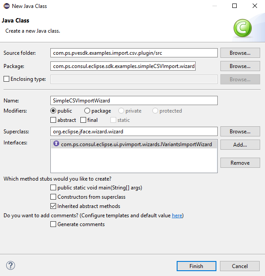This screenshot has width=265, height=276.
Task: Choose the package modifier radio button
Action: (x=87, y=111)
